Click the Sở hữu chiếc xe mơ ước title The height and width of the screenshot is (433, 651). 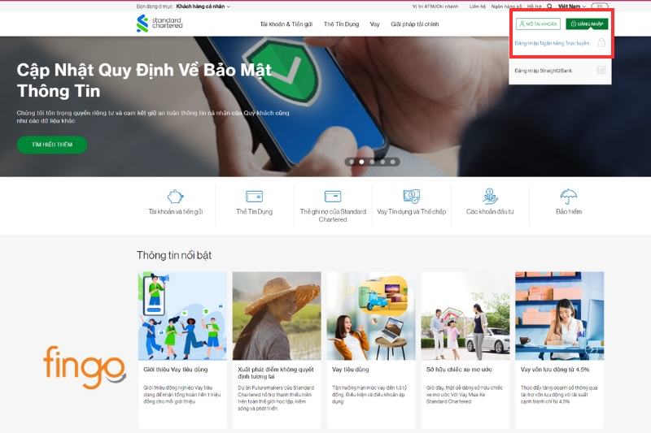(459, 369)
